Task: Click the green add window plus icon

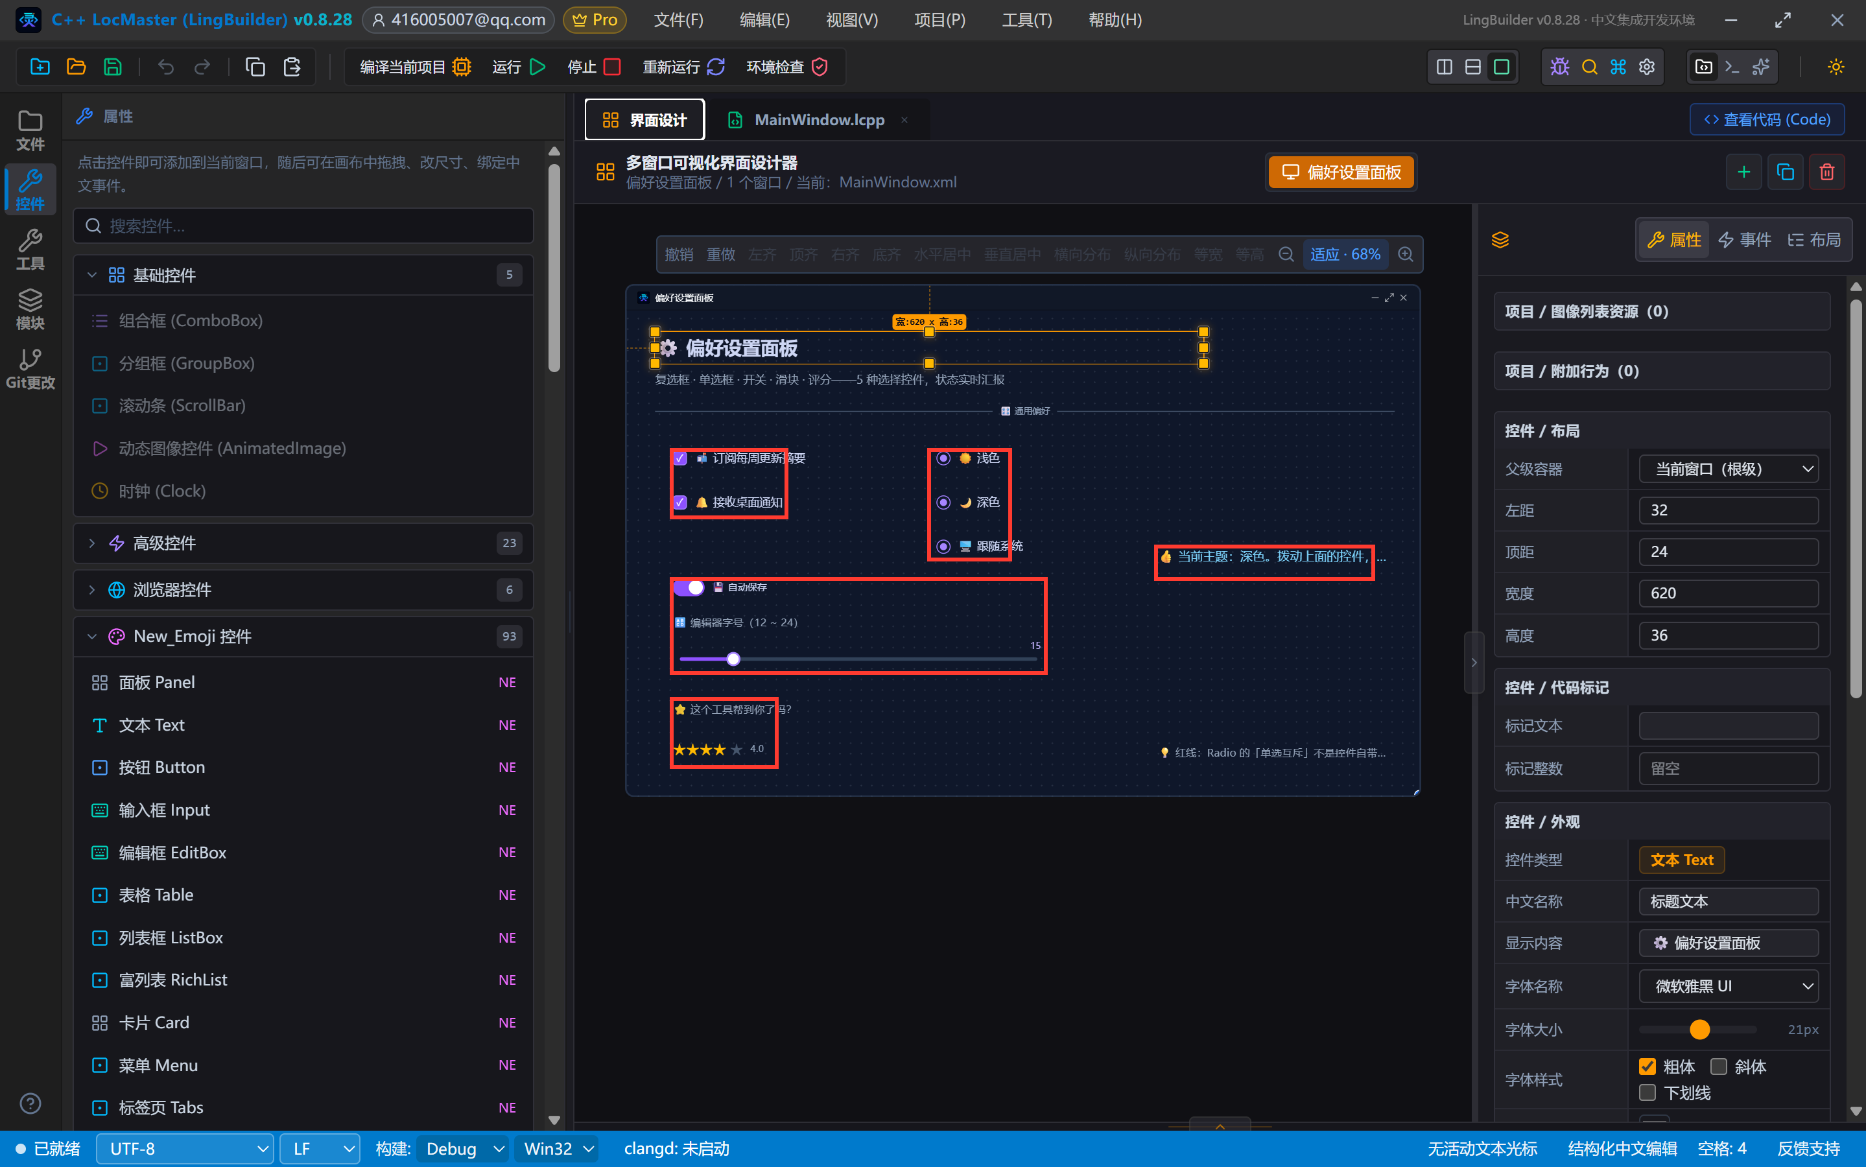Action: pyautogui.click(x=1743, y=171)
